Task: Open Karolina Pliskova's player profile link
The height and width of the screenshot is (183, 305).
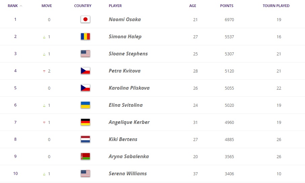Action: (x=129, y=88)
